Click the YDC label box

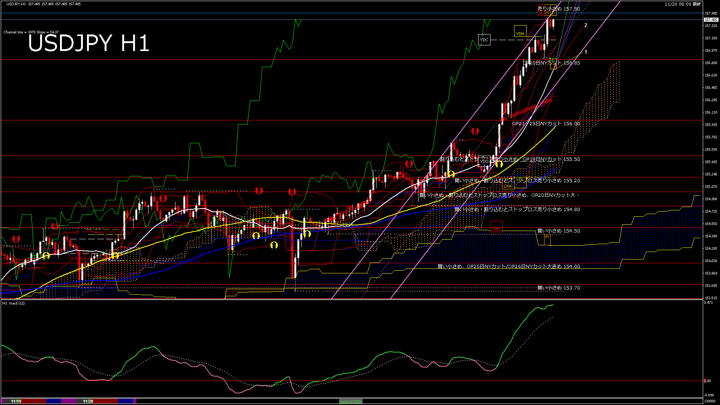484,39
